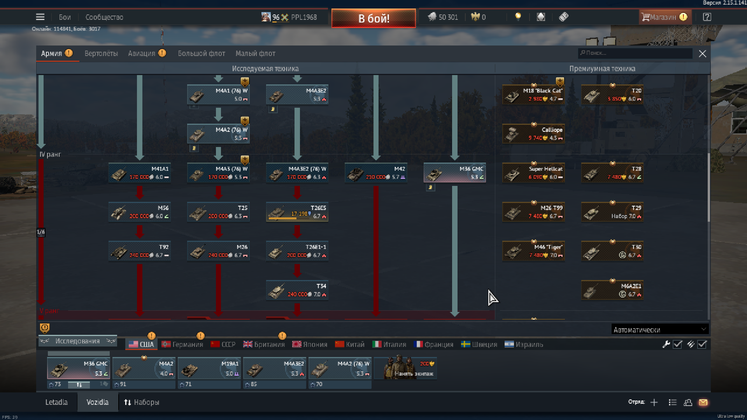Open the Автоматически dropdown
Viewport: 747px width, 420px height.
(660, 329)
